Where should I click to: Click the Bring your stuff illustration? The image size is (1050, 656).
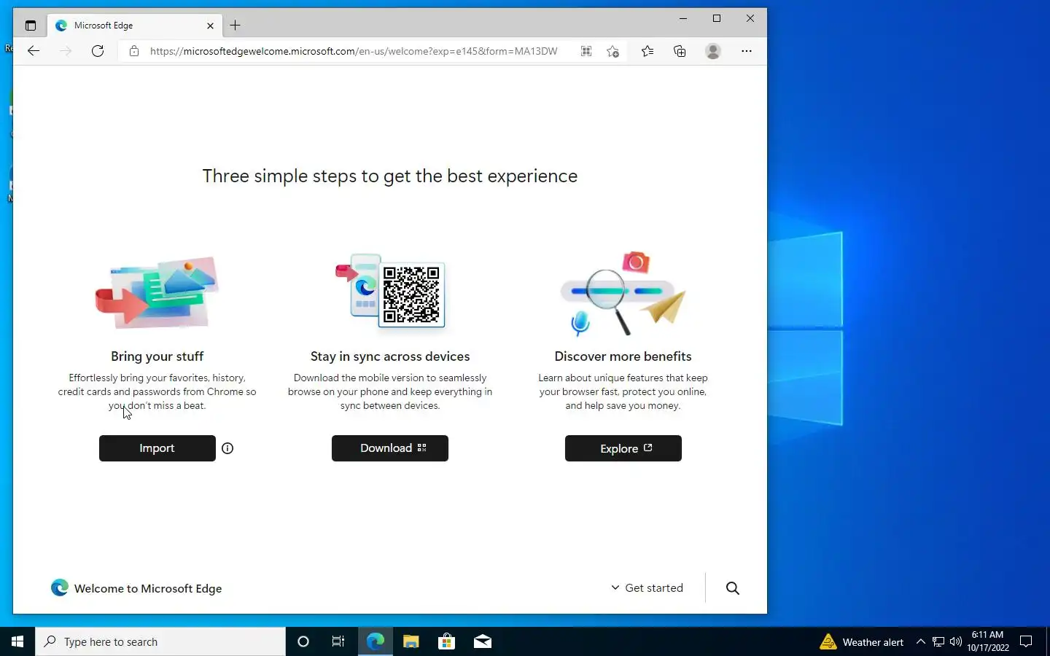(157, 292)
